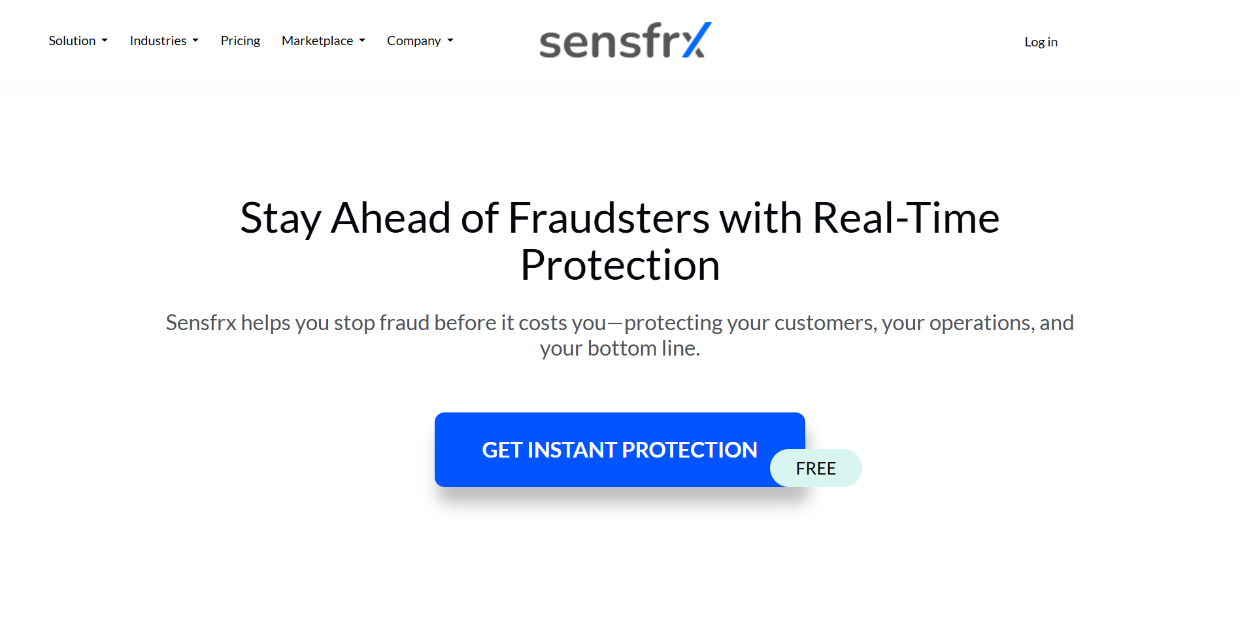This screenshot has width=1240, height=619.
Task: Click the FREE badge on the button
Action: 815,468
